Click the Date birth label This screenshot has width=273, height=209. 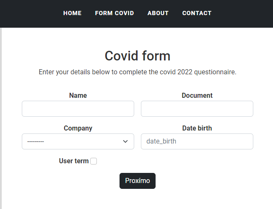point(197,128)
